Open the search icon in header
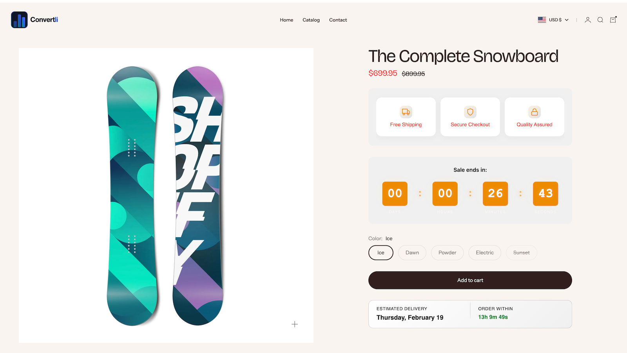 click(600, 20)
